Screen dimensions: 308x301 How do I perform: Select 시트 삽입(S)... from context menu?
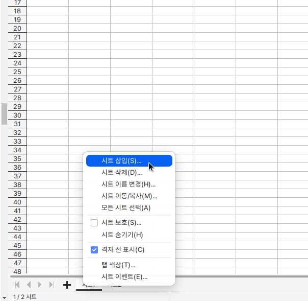coord(121,161)
